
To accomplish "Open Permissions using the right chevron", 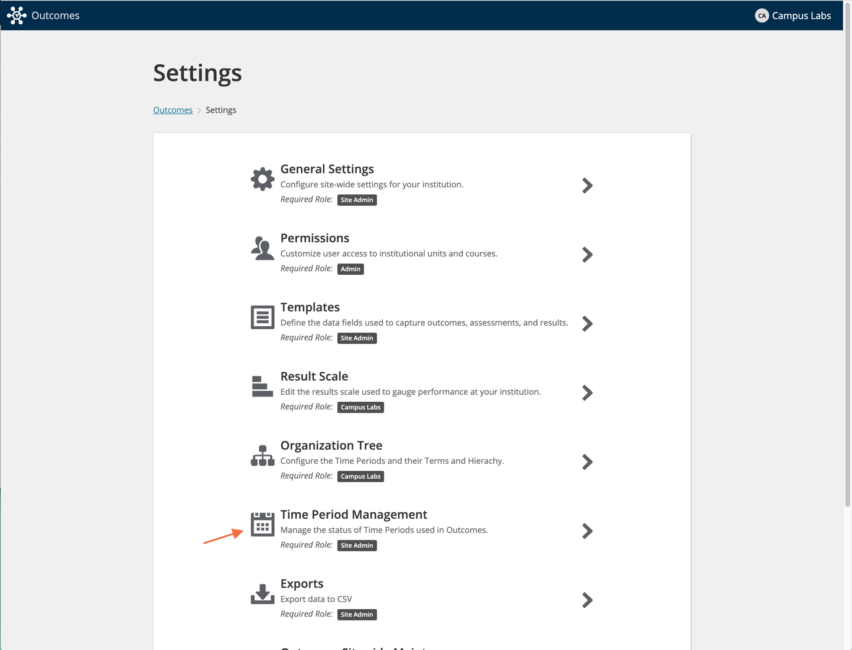I will tap(587, 255).
